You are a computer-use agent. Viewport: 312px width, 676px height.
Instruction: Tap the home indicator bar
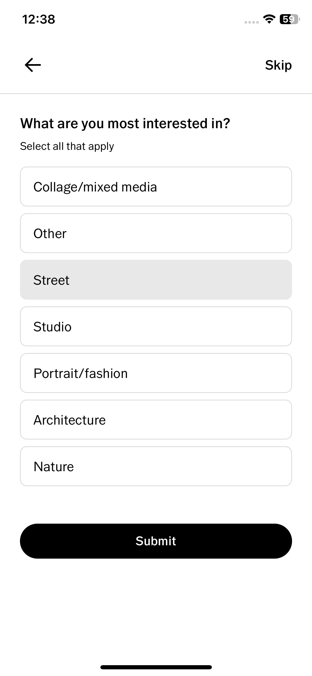click(x=156, y=667)
